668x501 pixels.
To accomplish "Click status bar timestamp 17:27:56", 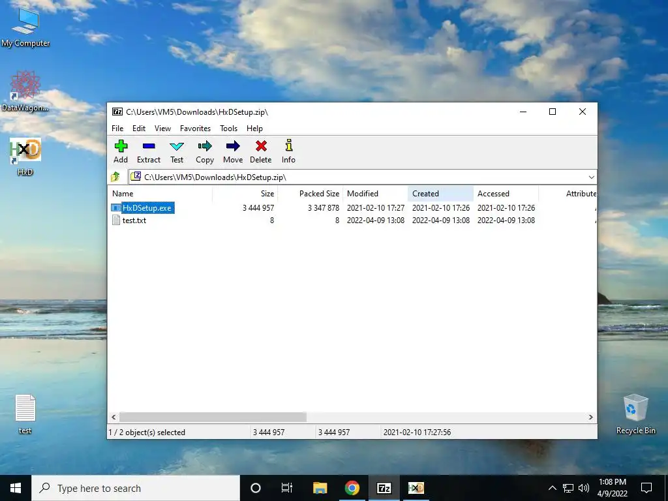I will point(417,433).
